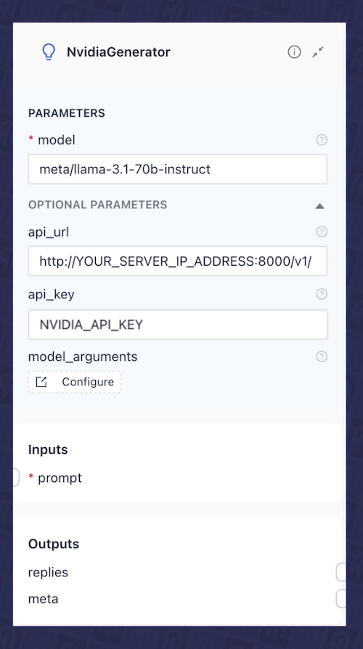This screenshot has height=649, width=363.
Task: Click the model_arguments label
Action: point(83,356)
